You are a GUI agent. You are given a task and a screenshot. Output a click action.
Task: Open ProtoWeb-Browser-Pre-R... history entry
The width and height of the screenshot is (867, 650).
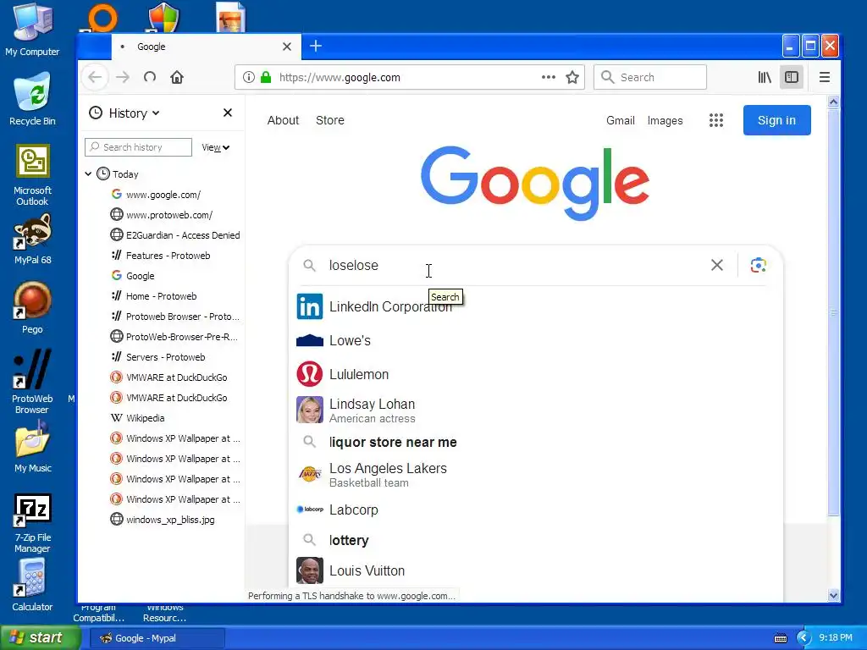coord(174,337)
